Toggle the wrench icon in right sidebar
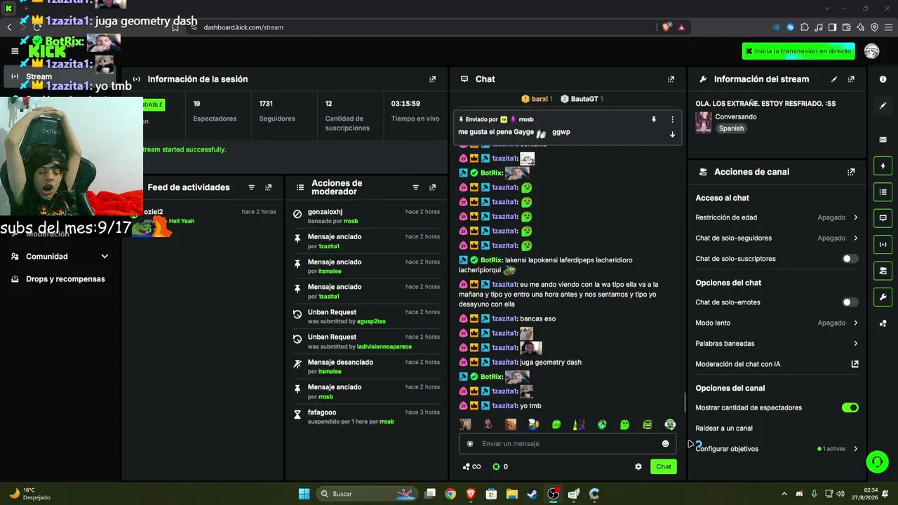 (x=883, y=297)
